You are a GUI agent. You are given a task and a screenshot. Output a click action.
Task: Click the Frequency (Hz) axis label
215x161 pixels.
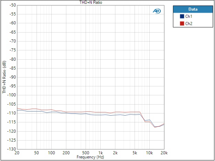[90, 157]
